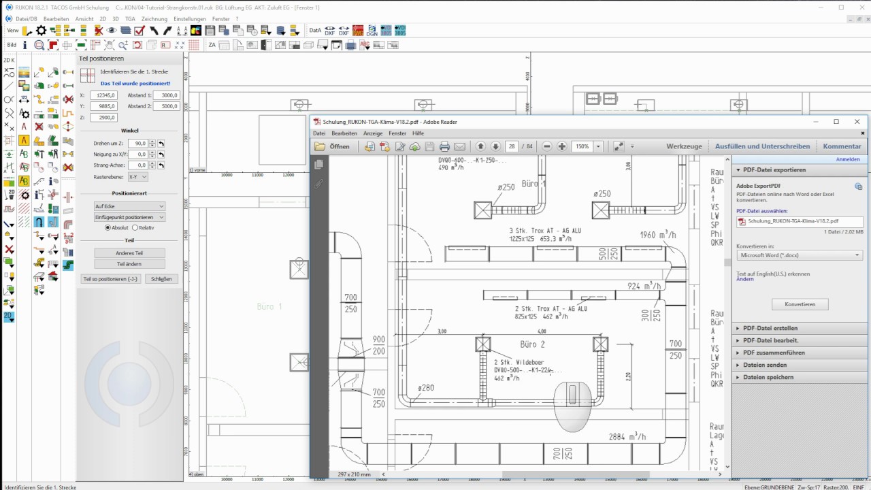Open the Einstellungen menu in RUKON
Viewport: 871px width, 490px height.
pos(189,18)
